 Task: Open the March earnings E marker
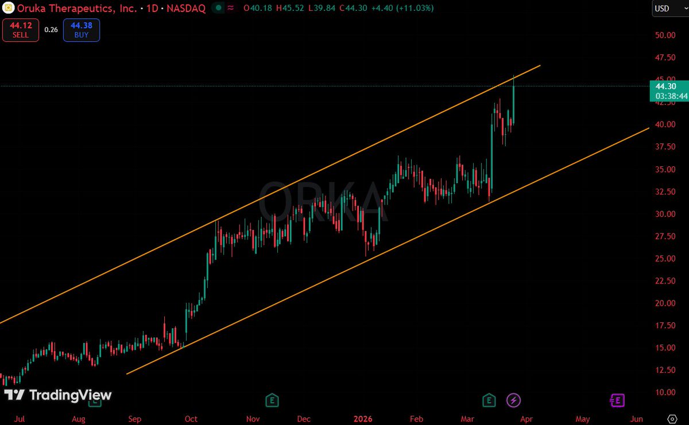click(x=489, y=400)
